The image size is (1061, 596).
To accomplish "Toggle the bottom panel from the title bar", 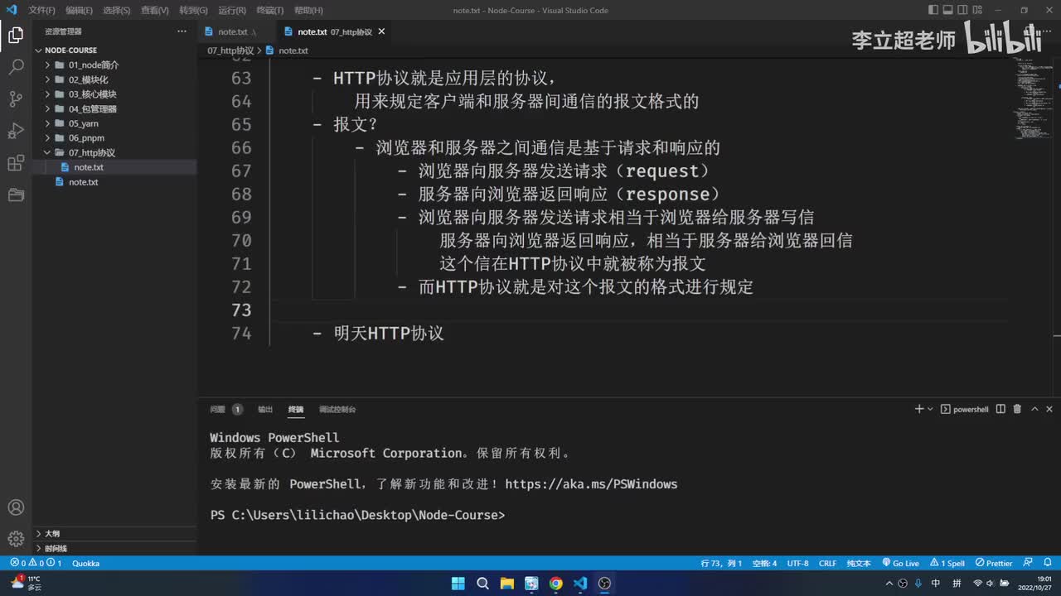I will click(949, 10).
